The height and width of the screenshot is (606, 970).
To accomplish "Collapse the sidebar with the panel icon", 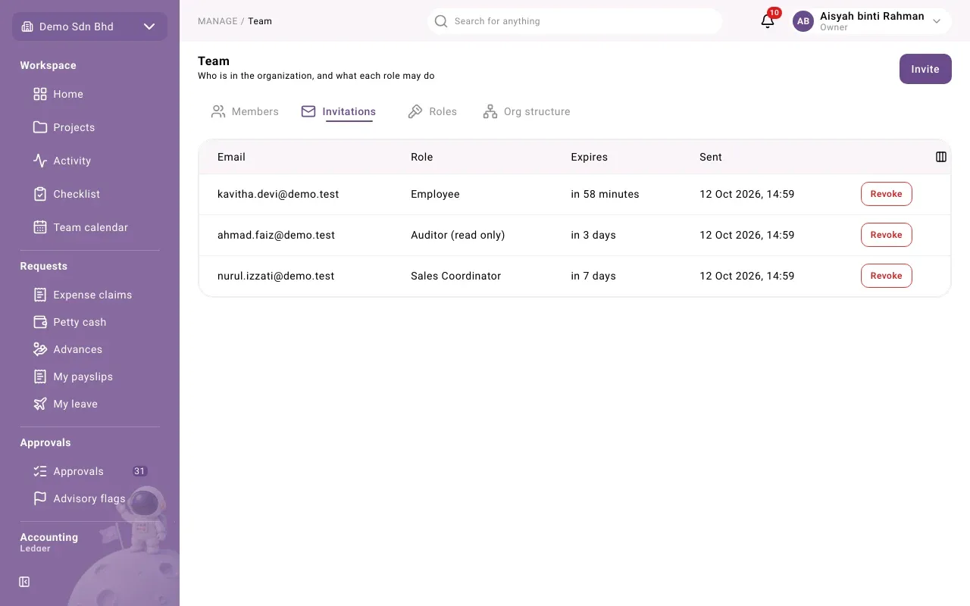I will coord(24,582).
